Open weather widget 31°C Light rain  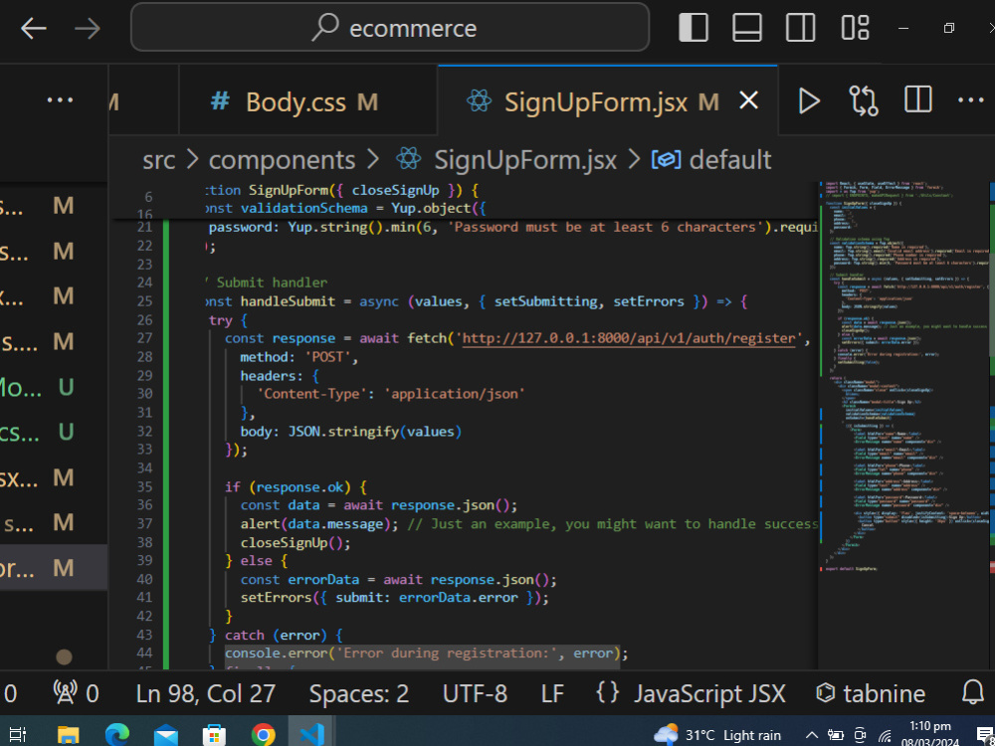[x=717, y=735]
